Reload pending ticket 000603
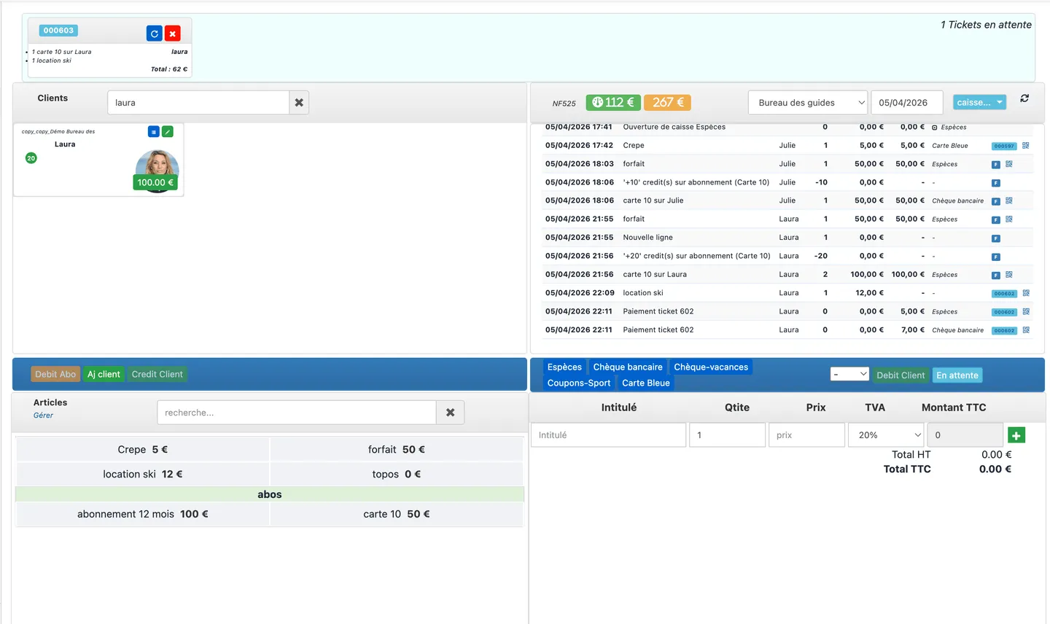Image resolution: width=1050 pixels, height=624 pixels. (154, 34)
